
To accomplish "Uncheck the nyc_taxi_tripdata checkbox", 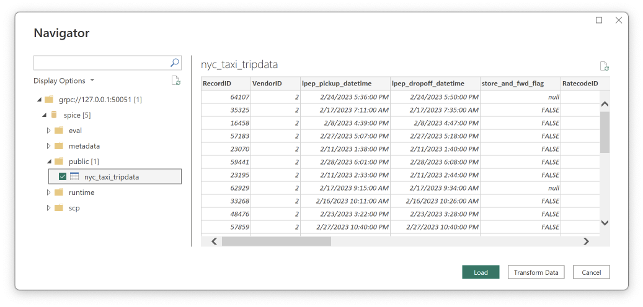I will pyautogui.click(x=63, y=177).
